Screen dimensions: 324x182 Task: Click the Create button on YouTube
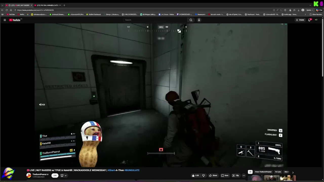coord(300,20)
